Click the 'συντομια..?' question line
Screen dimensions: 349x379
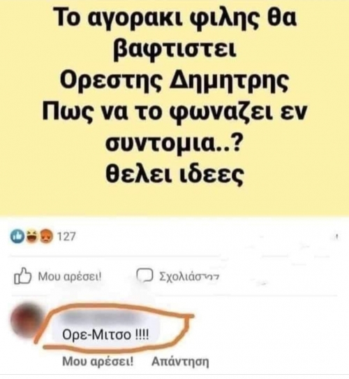(174, 143)
